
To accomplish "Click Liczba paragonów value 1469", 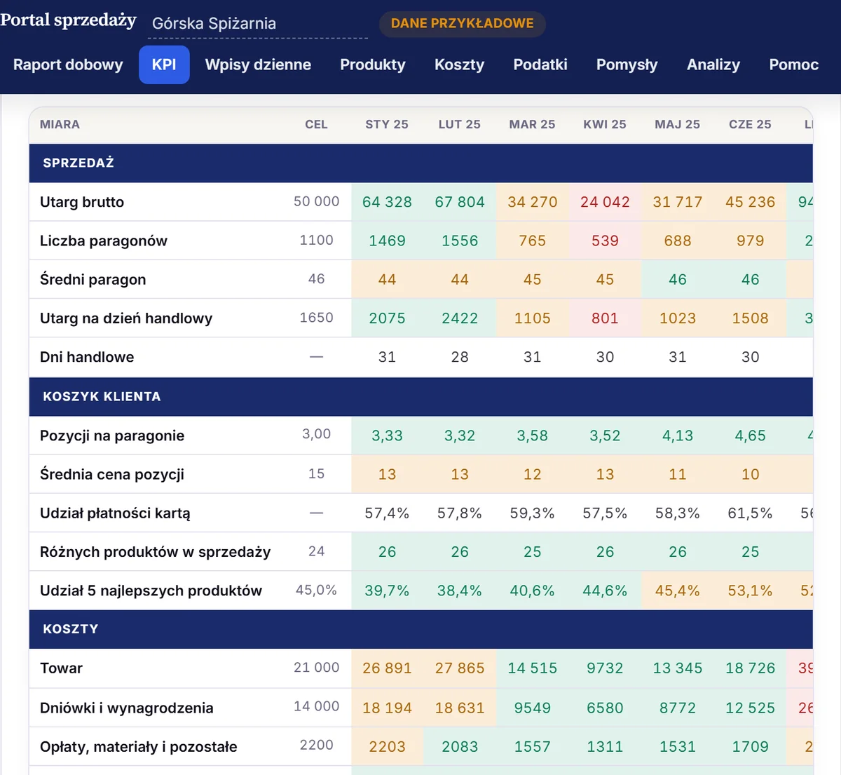I will pos(387,241).
